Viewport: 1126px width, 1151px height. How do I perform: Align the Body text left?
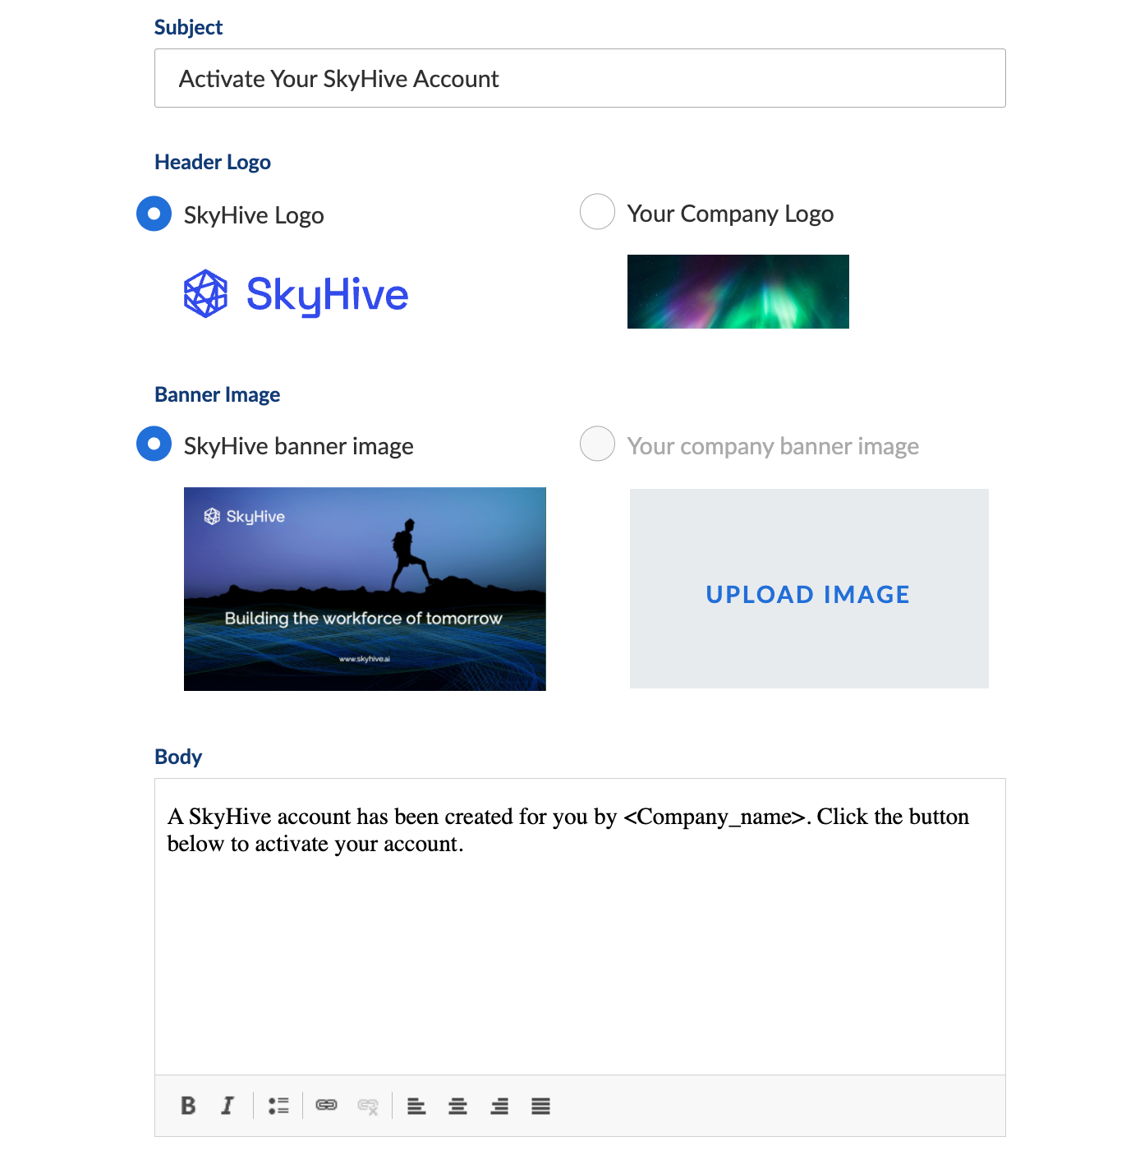pyautogui.click(x=416, y=1106)
